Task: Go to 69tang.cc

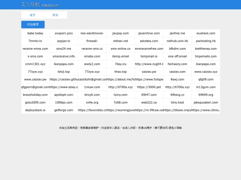Action: click(177, 95)
